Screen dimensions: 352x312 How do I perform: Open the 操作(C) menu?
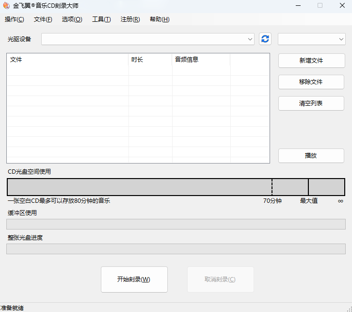(14, 19)
